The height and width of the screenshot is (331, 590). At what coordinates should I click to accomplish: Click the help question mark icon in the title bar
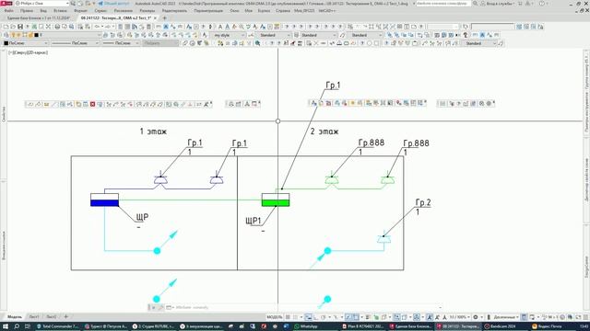[542, 4]
